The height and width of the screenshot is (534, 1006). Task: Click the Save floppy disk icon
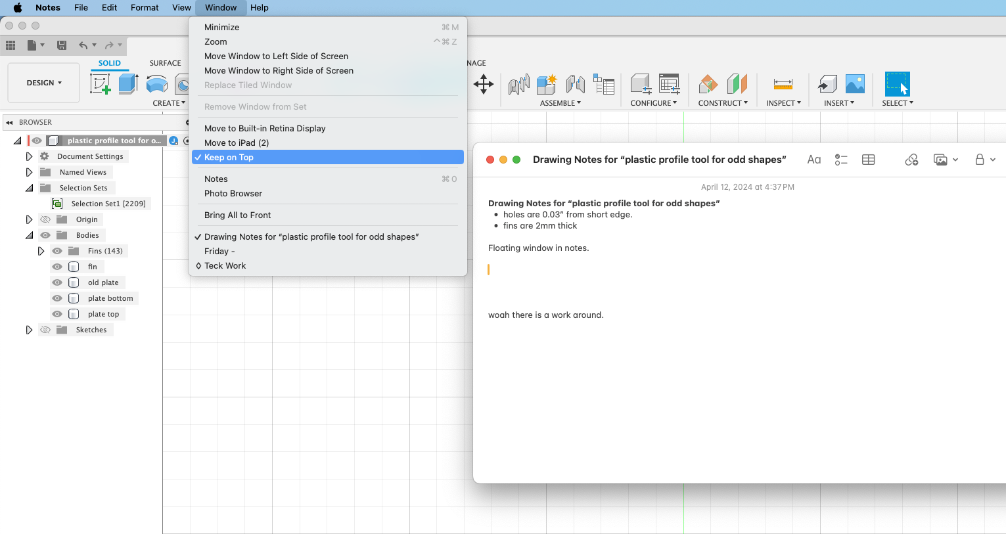click(62, 45)
